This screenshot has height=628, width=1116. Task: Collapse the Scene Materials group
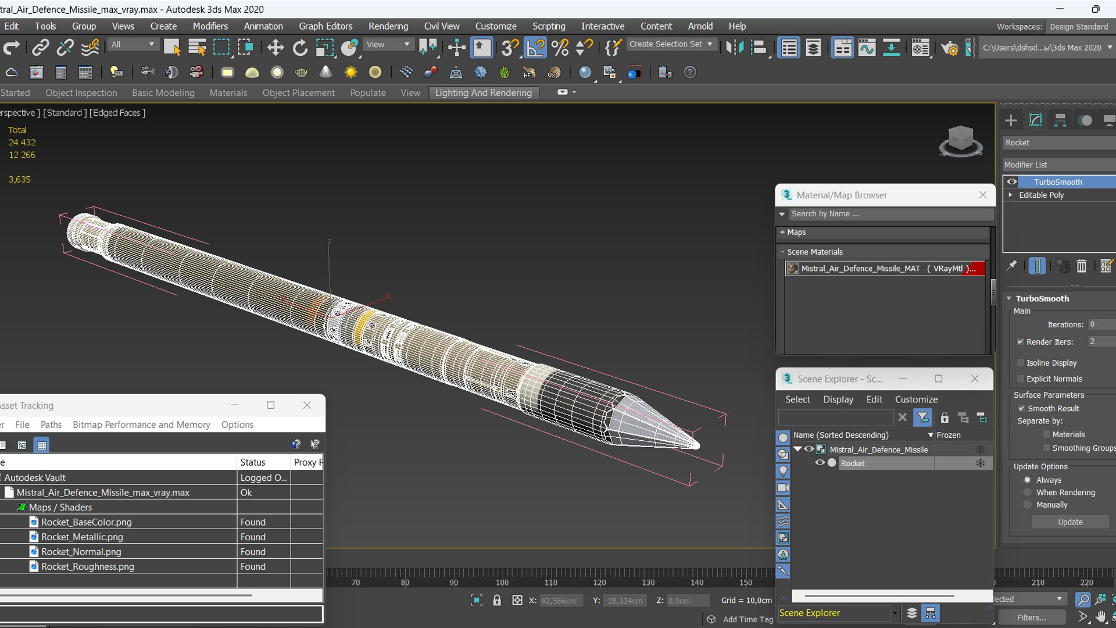point(782,252)
